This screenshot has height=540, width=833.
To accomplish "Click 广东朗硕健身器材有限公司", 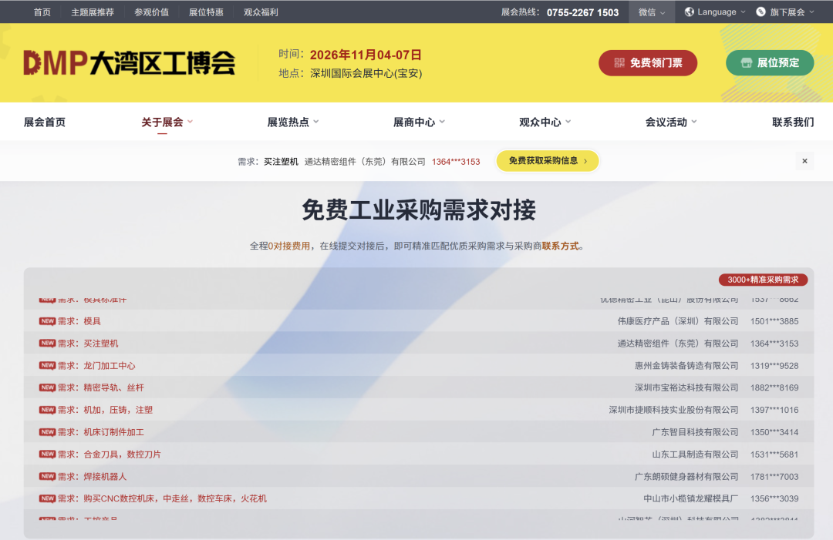I will (686, 476).
